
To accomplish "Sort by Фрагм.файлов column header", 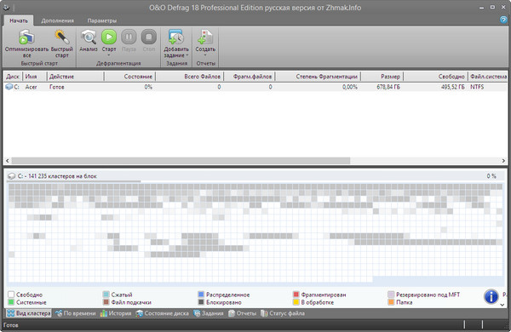I will pyautogui.click(x=250, y=77).
